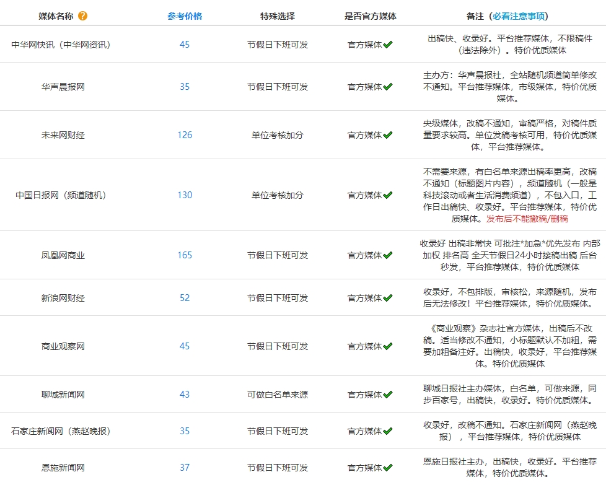Click 节假日下班可发 in 中华网快讯 row
Viewport: 606px width, 485px height.
278,45
